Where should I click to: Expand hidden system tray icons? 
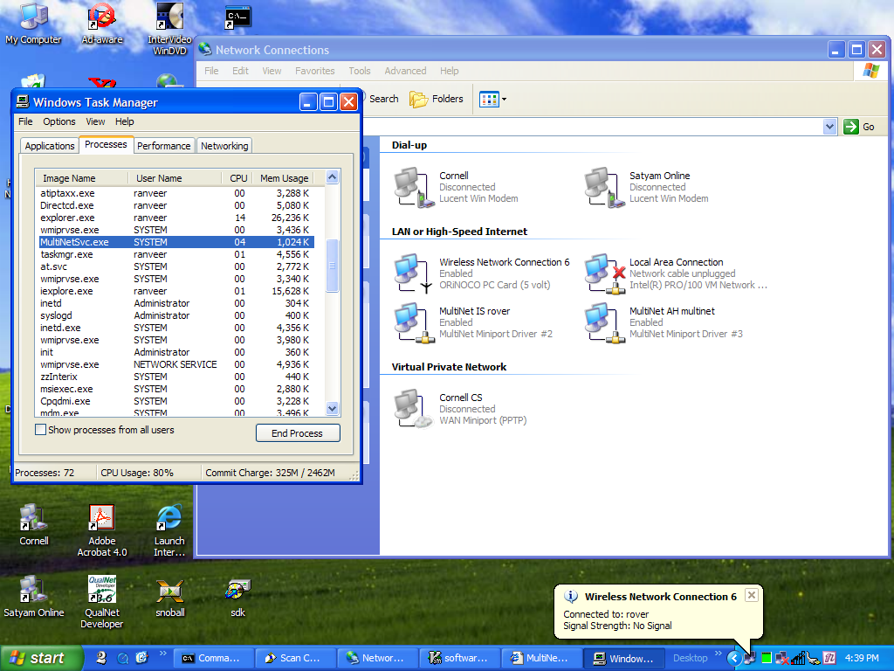pyautogui.click(x=733, y=658)
